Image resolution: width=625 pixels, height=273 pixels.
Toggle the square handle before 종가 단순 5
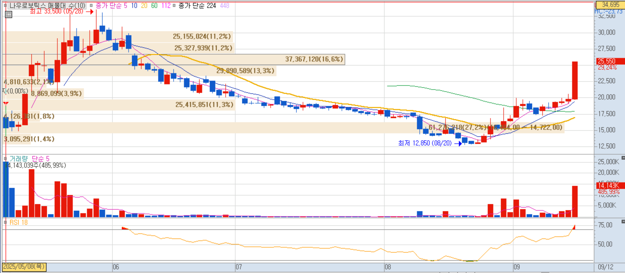91,5
